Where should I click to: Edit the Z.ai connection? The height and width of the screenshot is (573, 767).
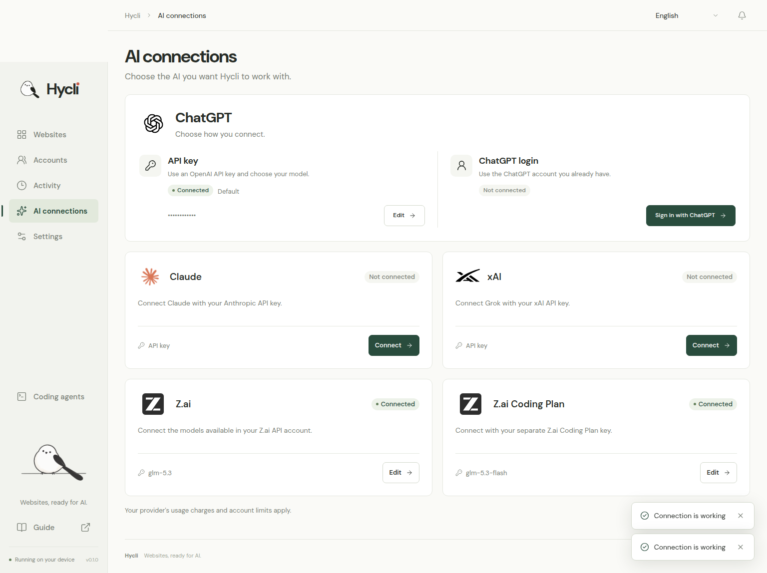(401, 473)
